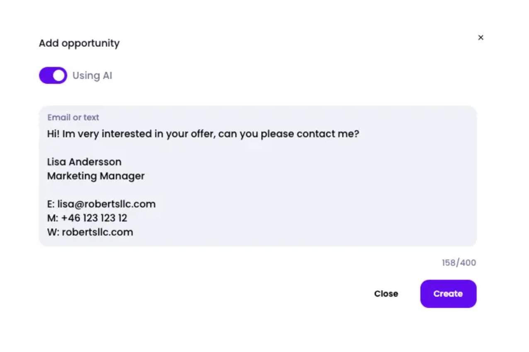The height and width of the screenshot is (352, 529).
Task: Disable the Using AI toggle
Action: pyautogui.click(x=53, y=75)
